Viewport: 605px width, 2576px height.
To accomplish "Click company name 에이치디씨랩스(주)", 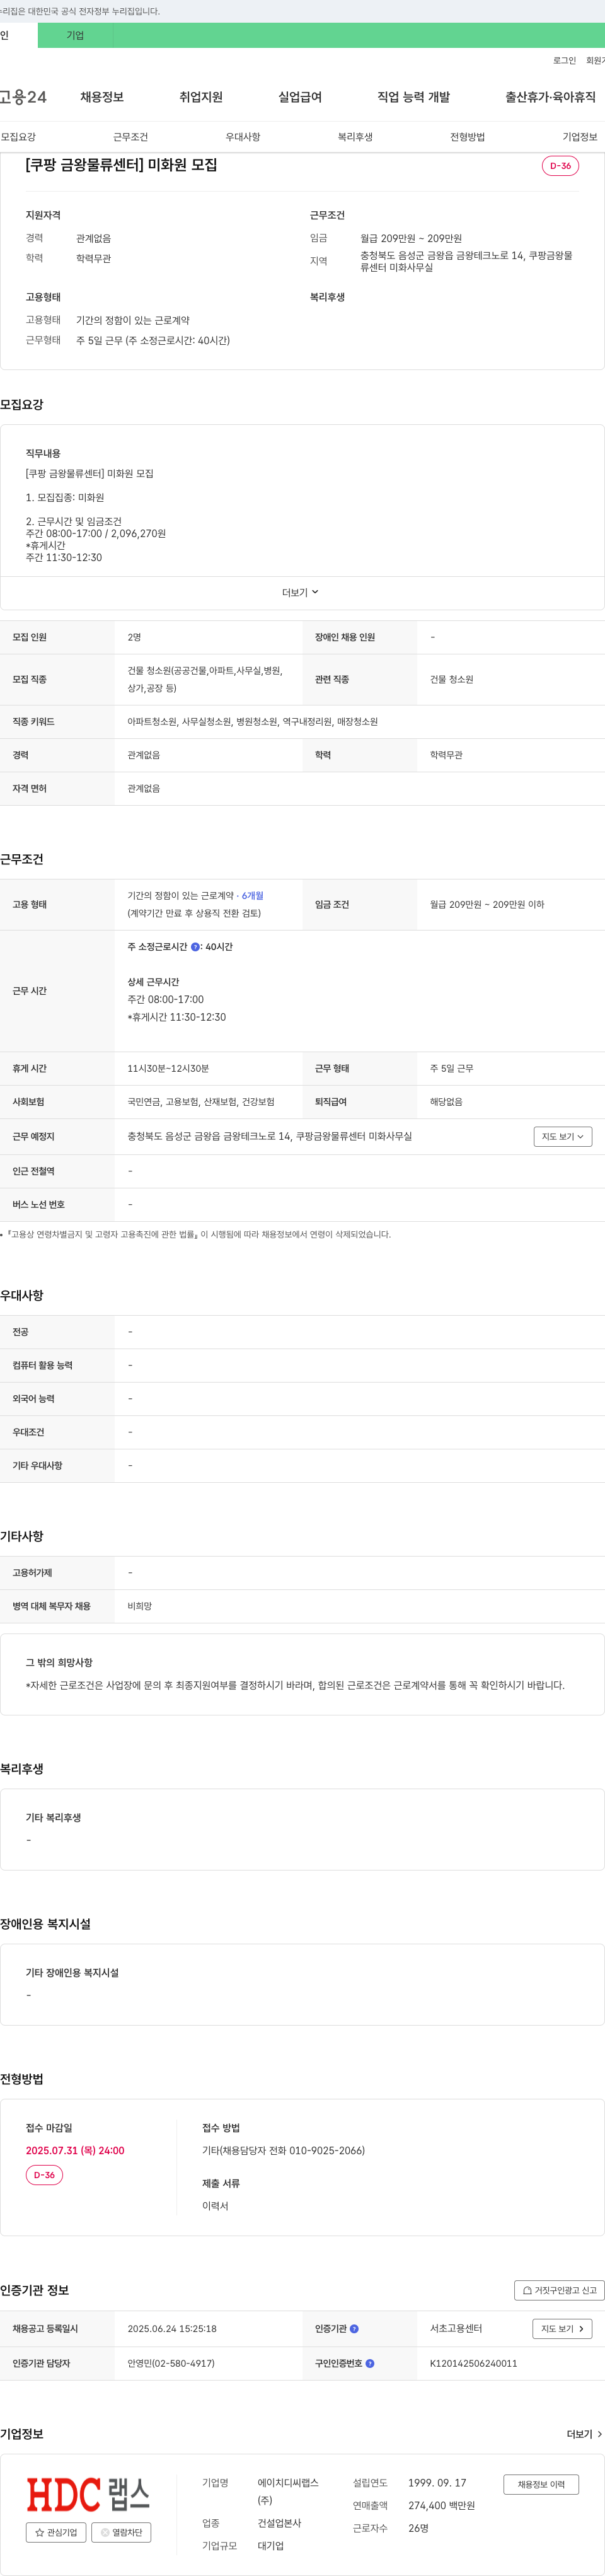I will 288,2492.
